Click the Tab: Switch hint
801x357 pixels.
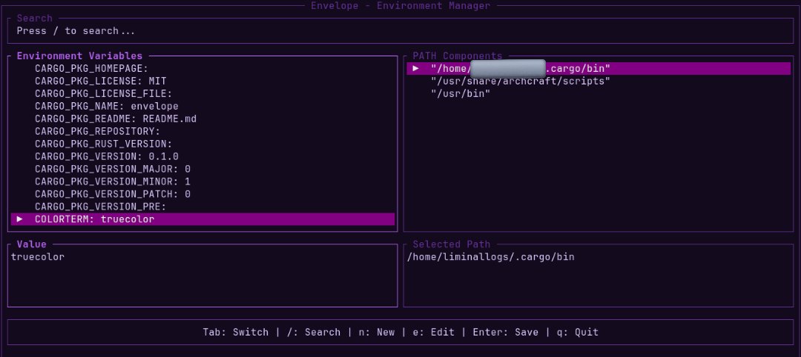[x=236, y=333]
